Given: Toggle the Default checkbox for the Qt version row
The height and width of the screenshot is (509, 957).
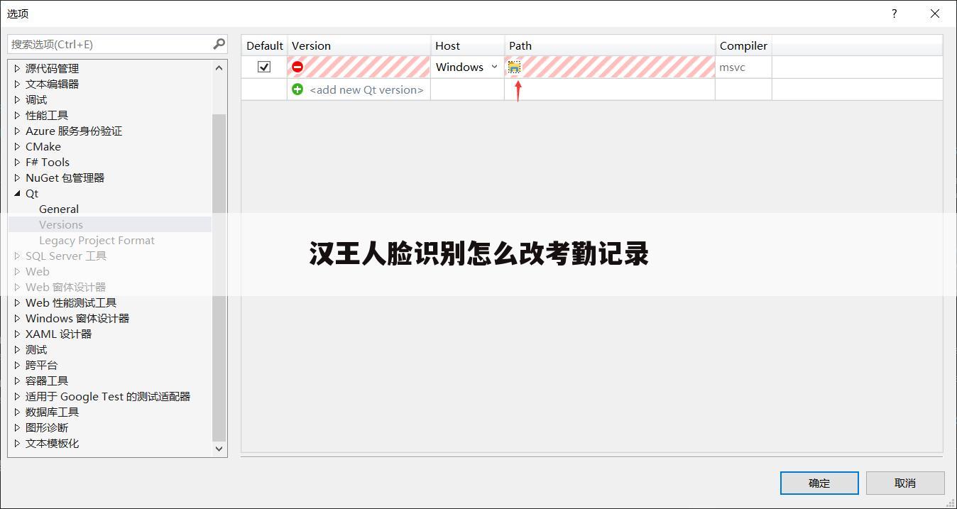Looking at the screenshot, I should (264, 67).
